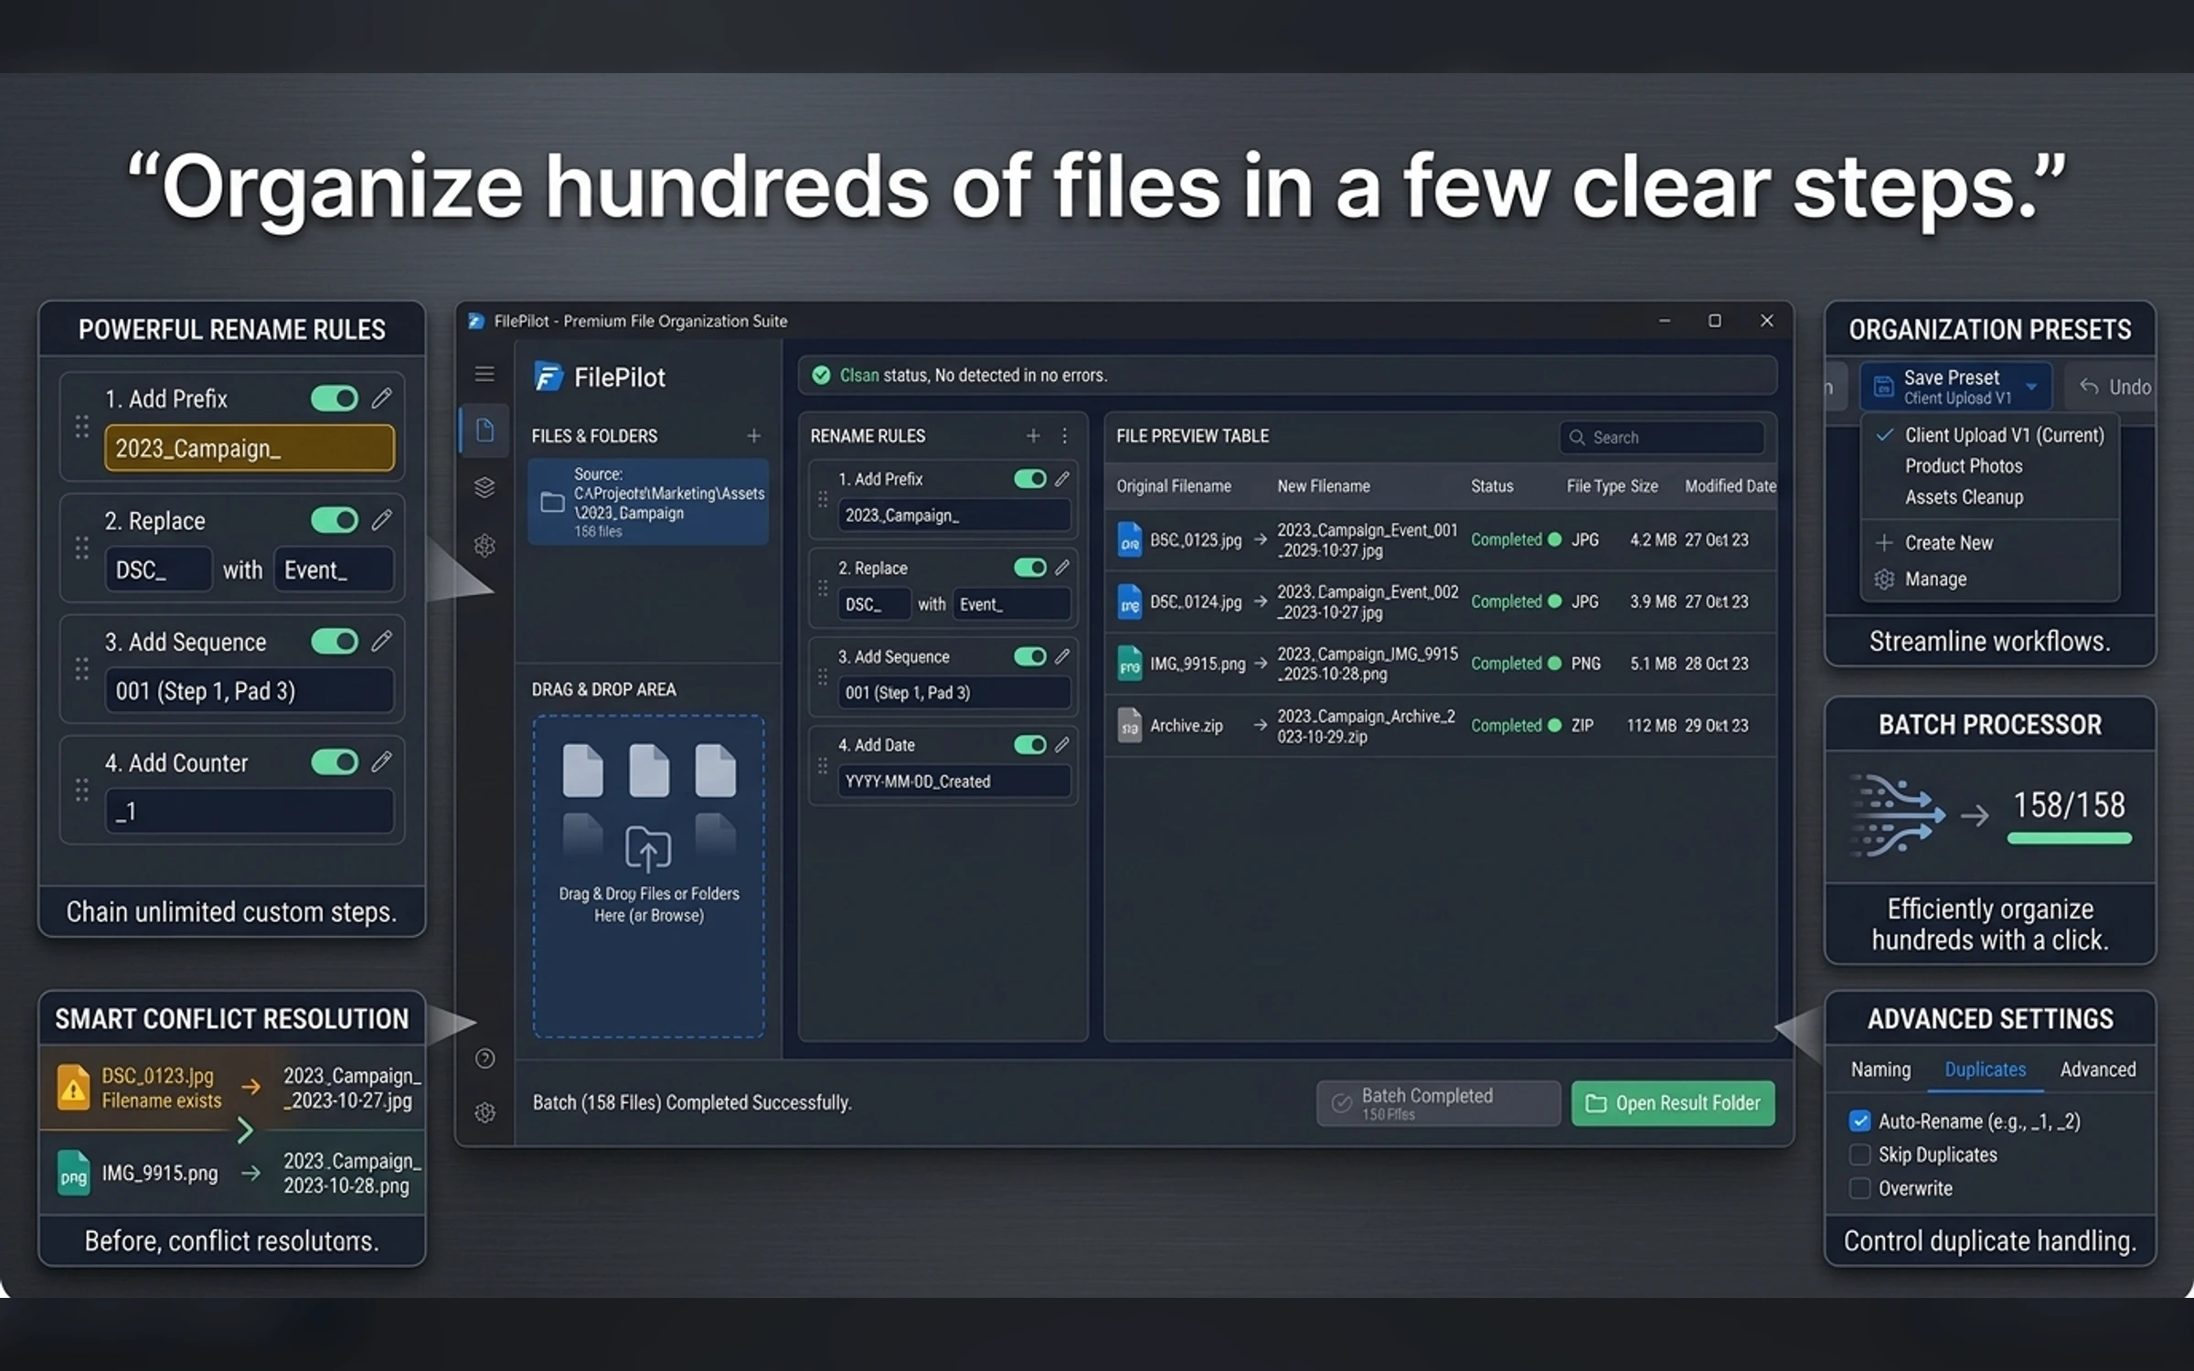Click Open Result Folder button
The height and width of the screenshot is (1371, 2194).
click(x=1673, y=1103)
